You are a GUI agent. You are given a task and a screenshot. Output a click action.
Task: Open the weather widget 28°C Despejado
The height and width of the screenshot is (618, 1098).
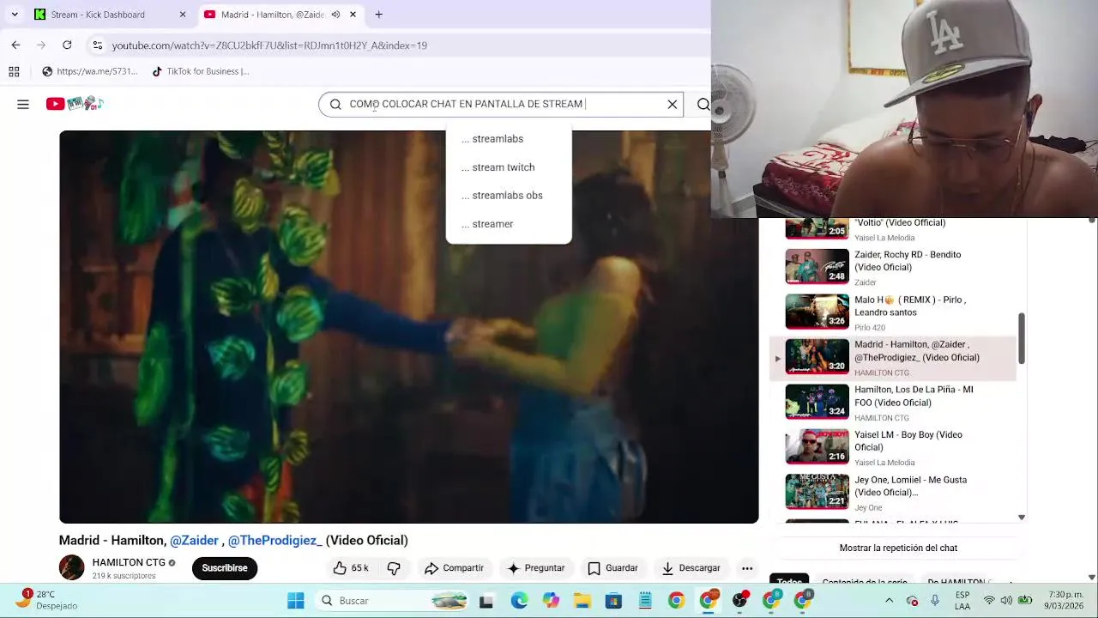49,600
